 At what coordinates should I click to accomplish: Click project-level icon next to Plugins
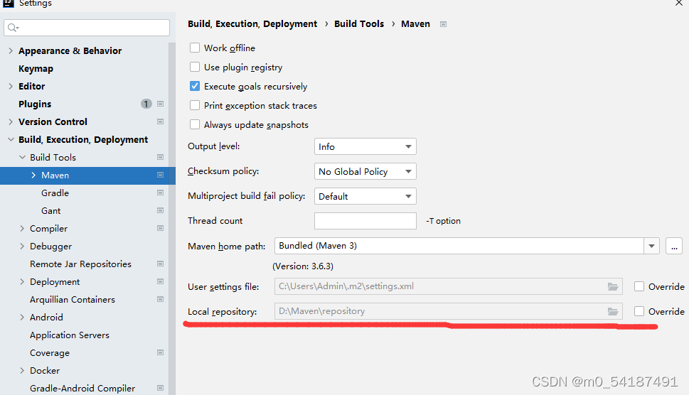tap(161, 104)
